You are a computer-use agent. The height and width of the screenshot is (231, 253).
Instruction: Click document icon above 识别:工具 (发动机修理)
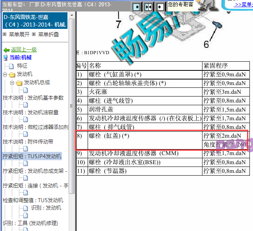point(26,216)
